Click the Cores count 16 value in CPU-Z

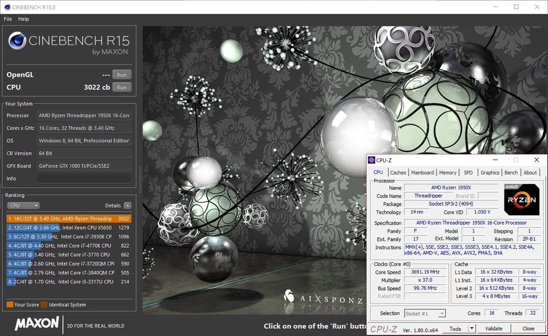click(x=492, y=313)
